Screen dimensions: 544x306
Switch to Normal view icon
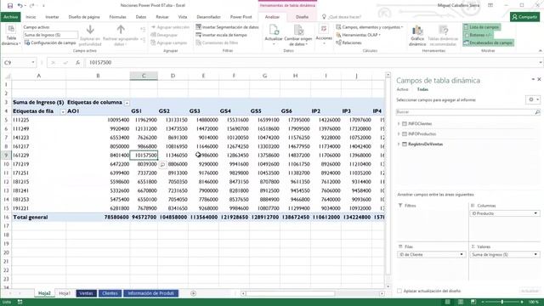(x=448, y=303)
